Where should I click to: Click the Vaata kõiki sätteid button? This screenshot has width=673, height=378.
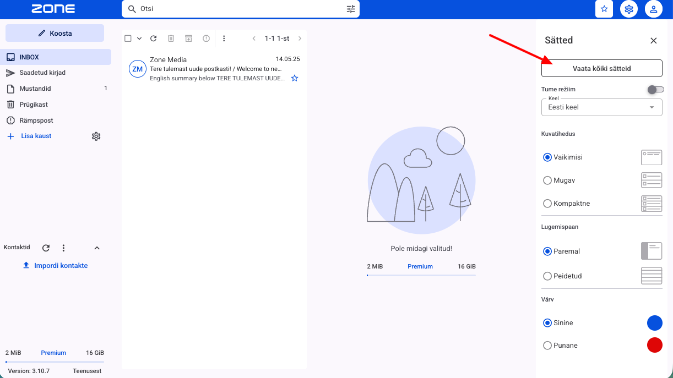pyautogui.click(x=601, y=68)
